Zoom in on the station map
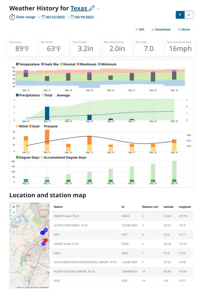Image resolution: width=201 pixels, height=292 pixels. [x=14, y=207]
